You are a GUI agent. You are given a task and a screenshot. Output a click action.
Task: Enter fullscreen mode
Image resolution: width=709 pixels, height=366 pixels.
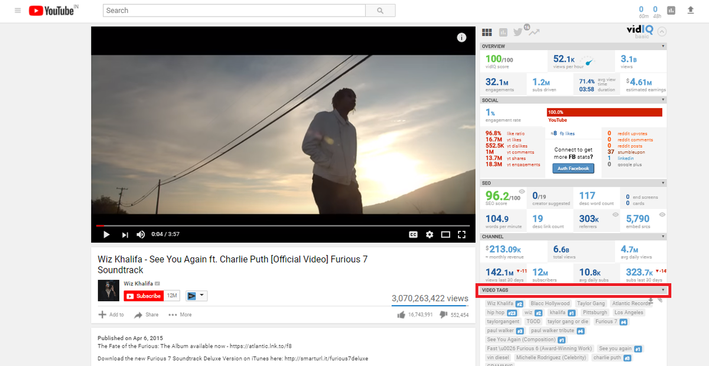(x=462, y=234)
